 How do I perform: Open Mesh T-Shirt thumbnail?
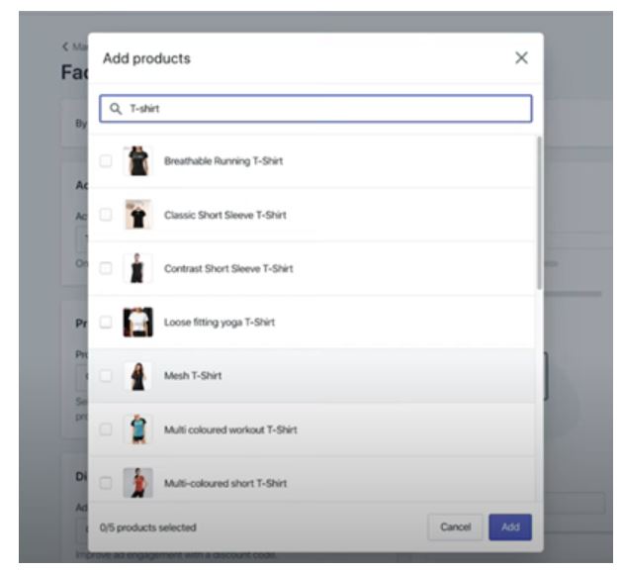pos(137,376)
